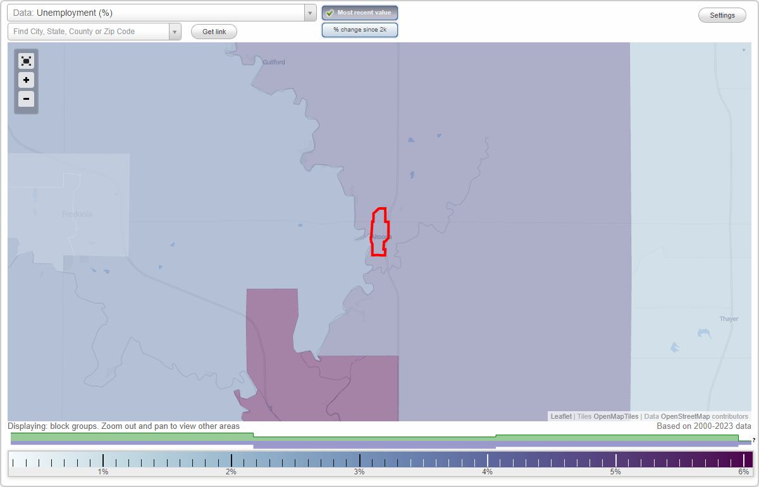Viewport: 759px width, 487px height.
Task: Toggle the 'Most recent value' display mode
Action: 360,12
